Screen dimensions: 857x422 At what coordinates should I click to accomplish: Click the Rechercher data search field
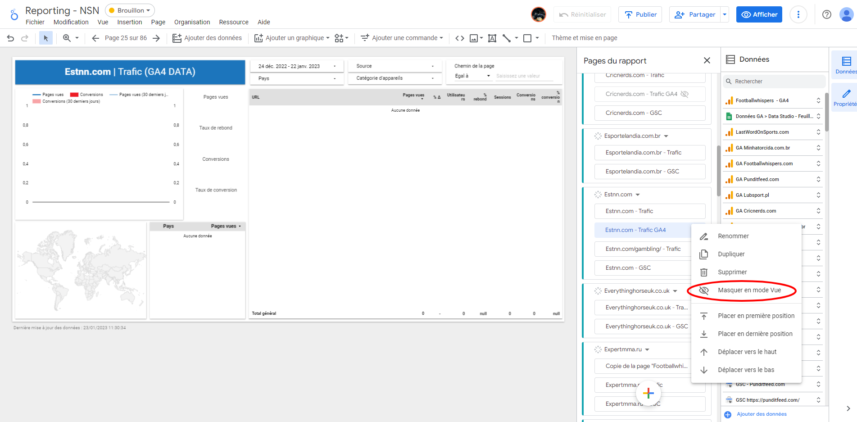click(775, 82)
